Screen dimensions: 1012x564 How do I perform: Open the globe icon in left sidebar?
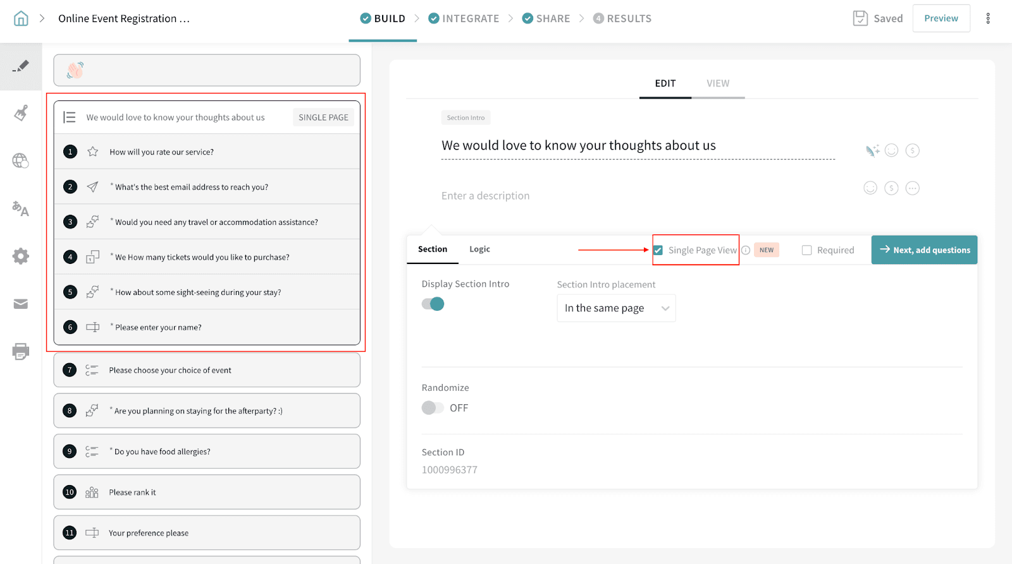[21, 161]
